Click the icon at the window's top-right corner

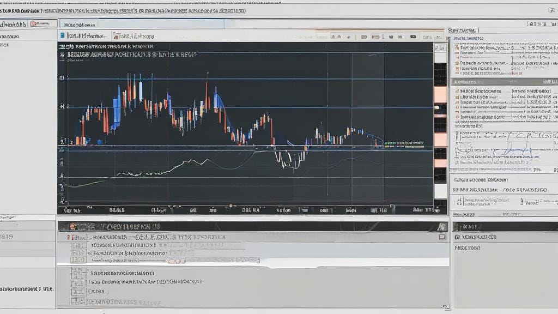(x=551, y=10)
